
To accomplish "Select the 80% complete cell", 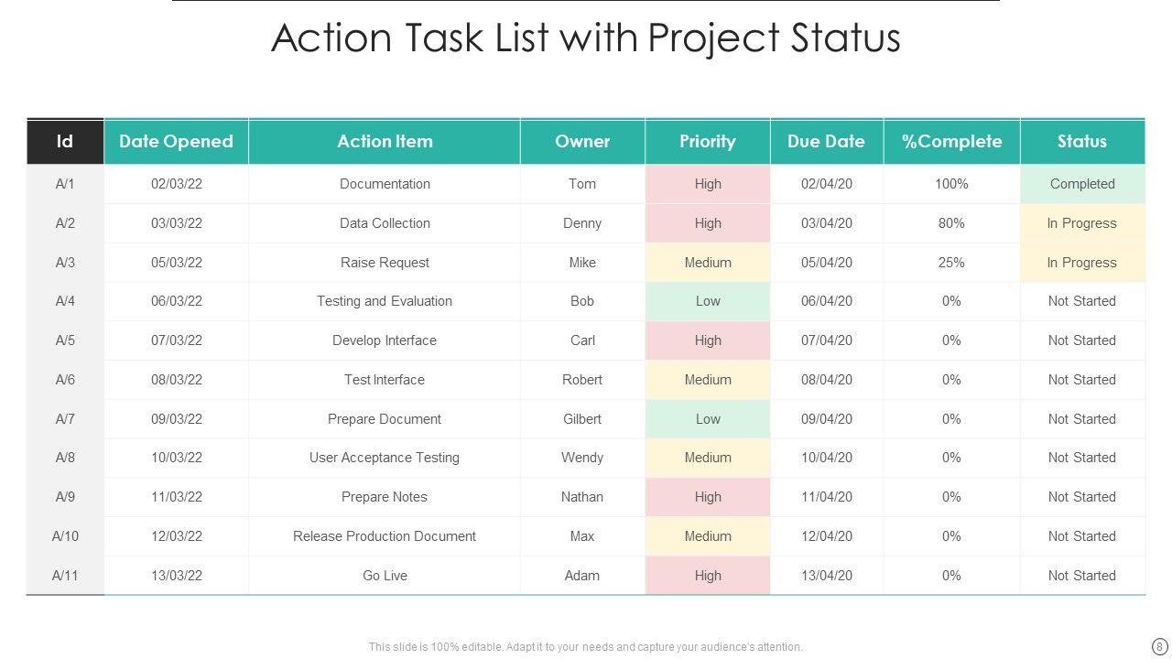I will (x=951, y=223).
